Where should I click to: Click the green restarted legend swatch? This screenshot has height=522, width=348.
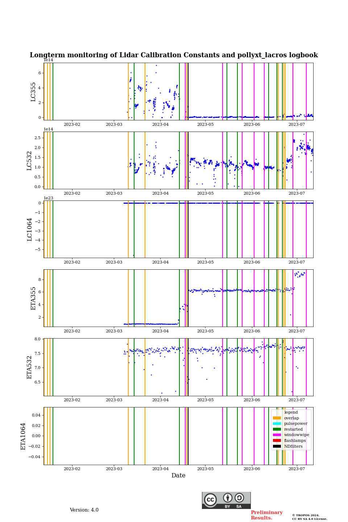[277, 430]
